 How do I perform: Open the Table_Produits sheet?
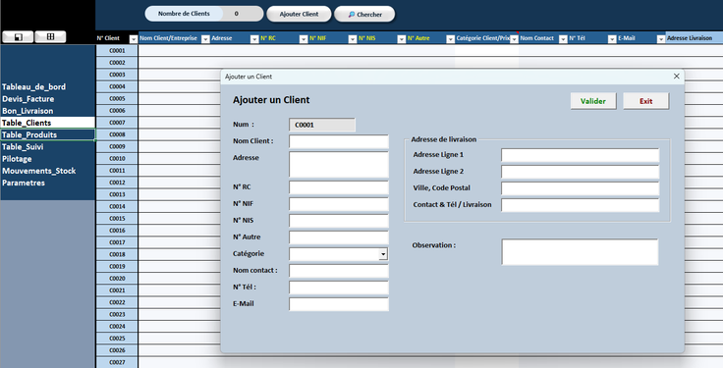[x=29, y=134]
